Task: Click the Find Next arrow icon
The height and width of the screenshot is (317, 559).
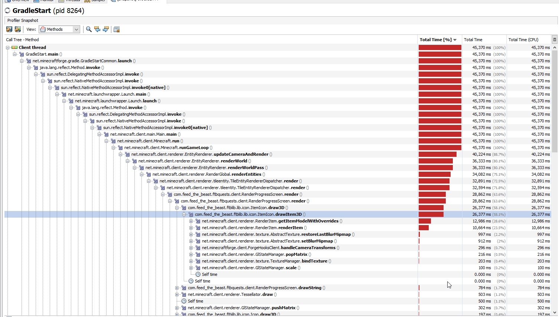Action: [106, 29]
